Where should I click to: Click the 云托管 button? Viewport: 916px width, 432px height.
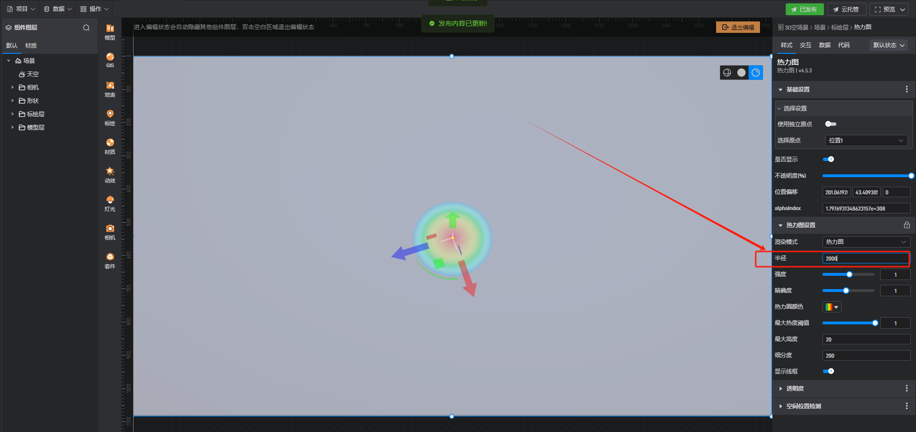tap(846, 9)
